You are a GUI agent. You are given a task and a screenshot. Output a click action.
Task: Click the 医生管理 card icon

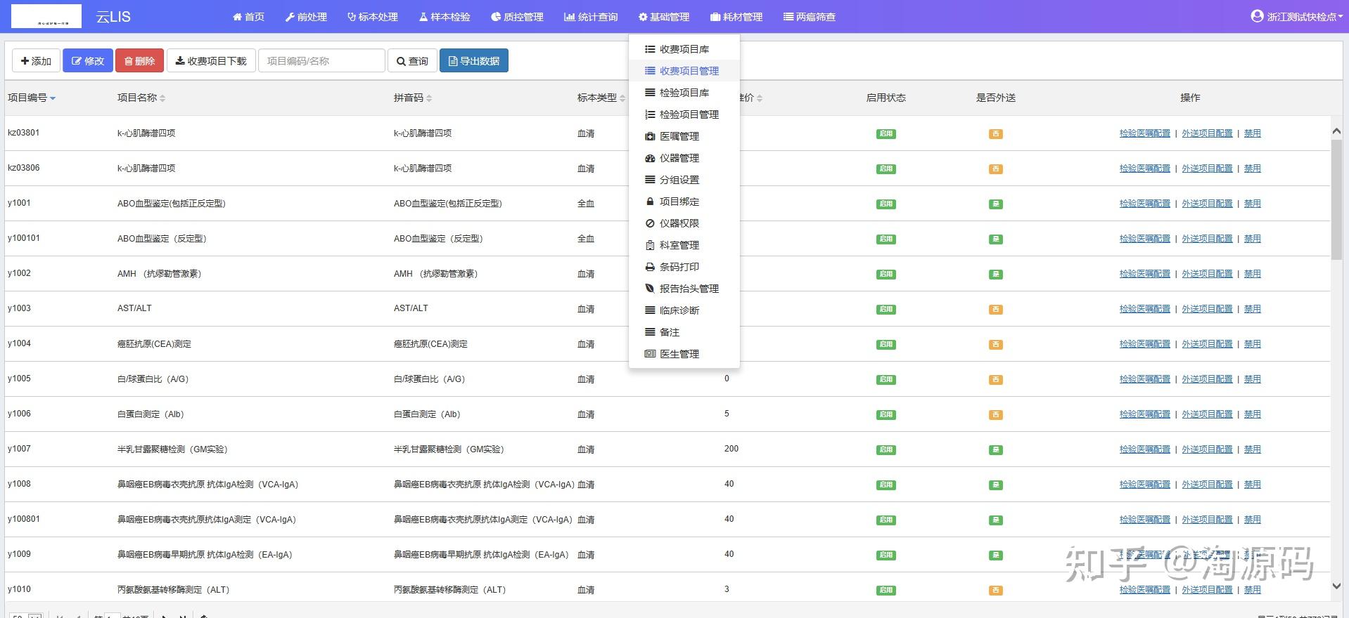[x=650, y=354]
